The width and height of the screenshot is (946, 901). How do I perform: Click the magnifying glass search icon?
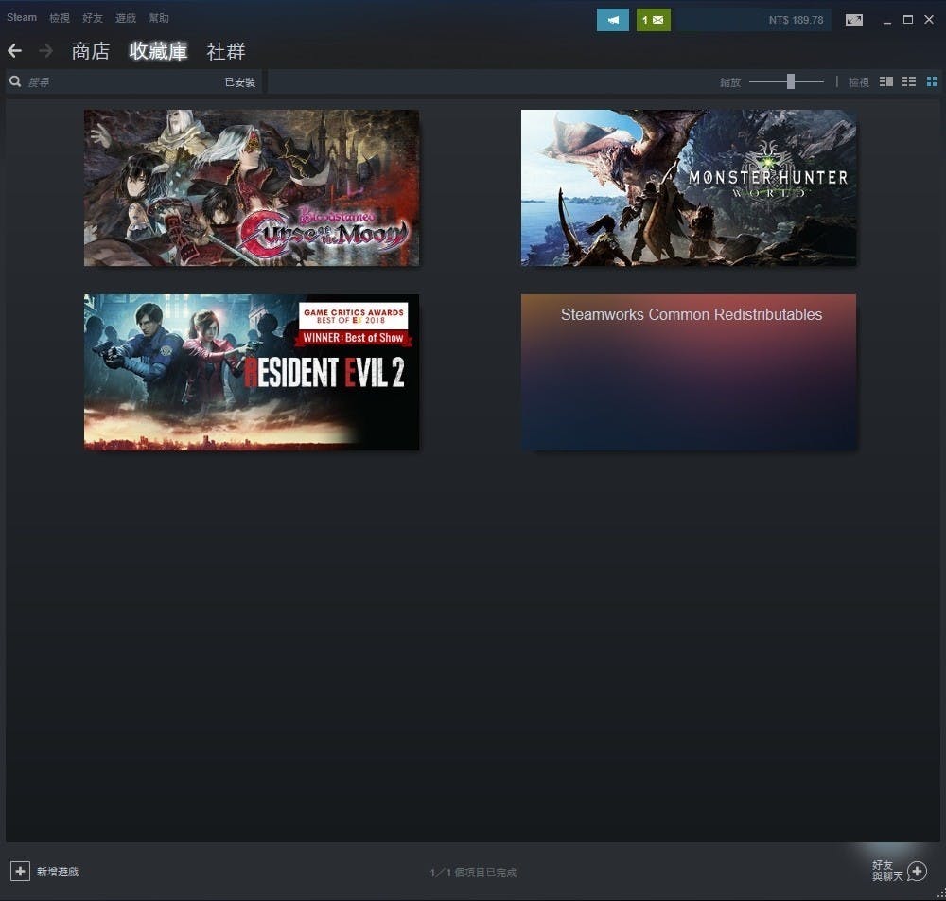coord(16,82)
